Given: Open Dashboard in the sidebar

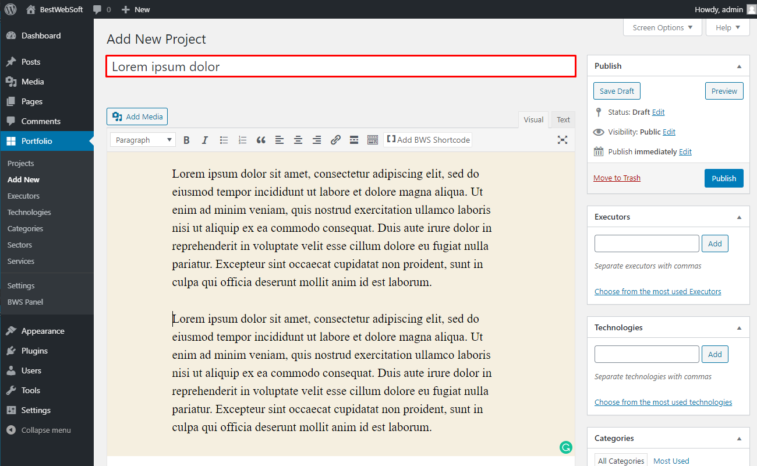Looking at the screenshot, I should pyautogui.click(x=47, y=36).
